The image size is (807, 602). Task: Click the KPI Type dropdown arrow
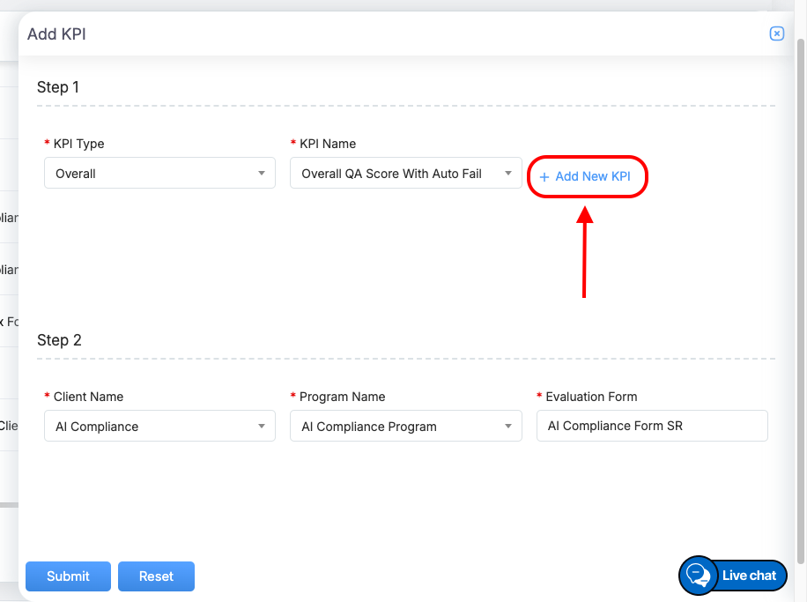click(x=262, y=174)
